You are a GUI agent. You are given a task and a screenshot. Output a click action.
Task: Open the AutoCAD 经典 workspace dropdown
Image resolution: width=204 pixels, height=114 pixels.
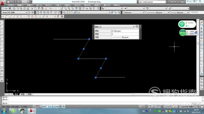(14, 12)
